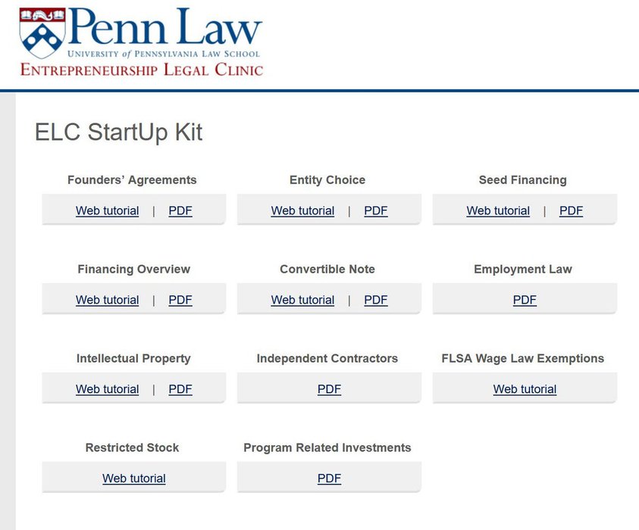Open the Financing Overview PDF

[x=180, y=300]
